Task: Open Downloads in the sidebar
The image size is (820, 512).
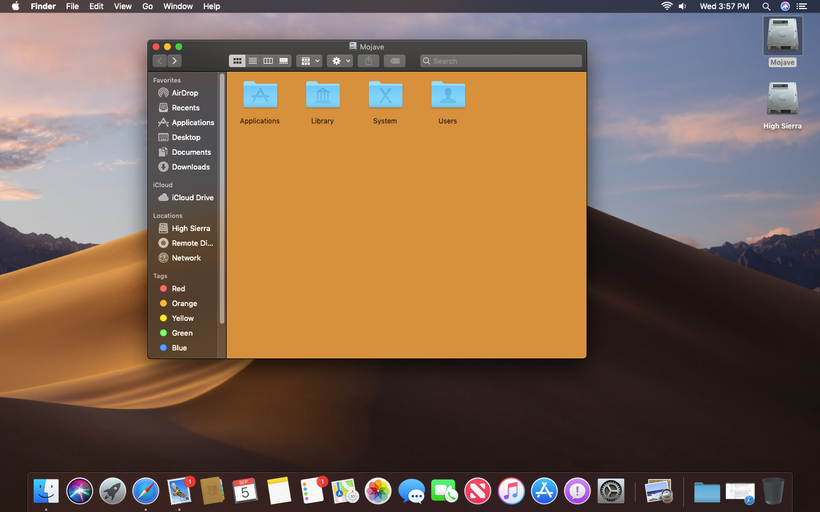Action: click(184, 167)
